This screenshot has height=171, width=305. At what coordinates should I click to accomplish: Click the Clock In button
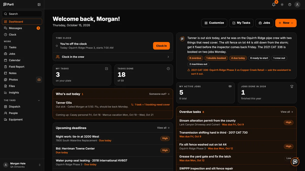pos(161,46)
